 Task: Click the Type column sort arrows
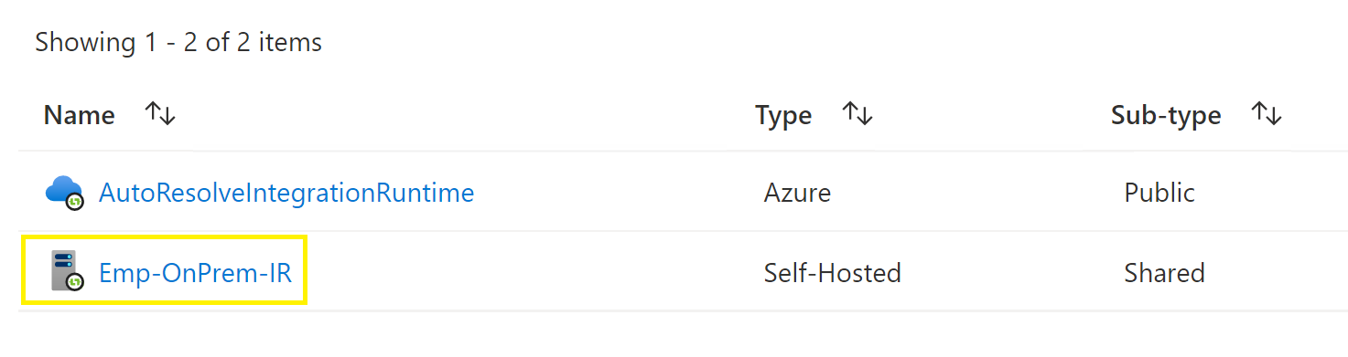pyautogui.click(x=857, y=115)
